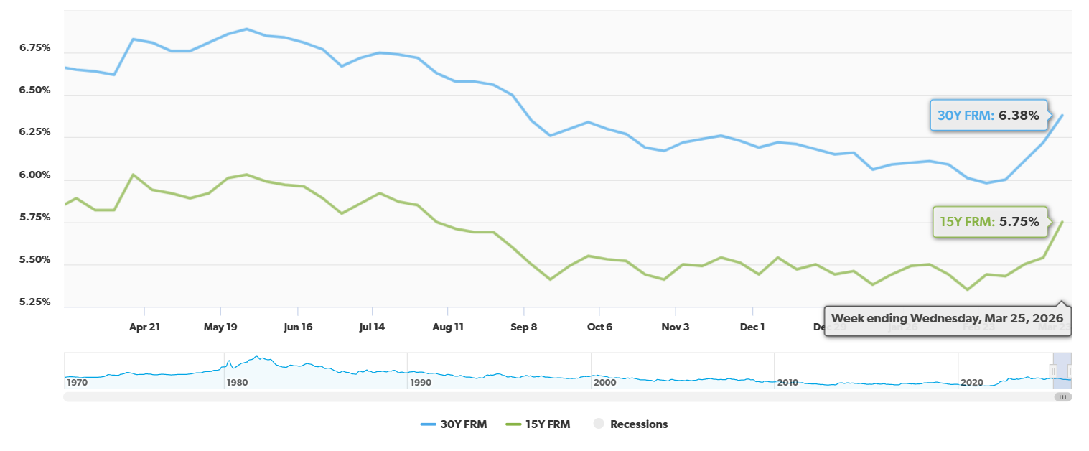The image size is (1089, 451).
Task: Click the 30Y FRM 6.38% tooltip label
Action: pos(988,115)
